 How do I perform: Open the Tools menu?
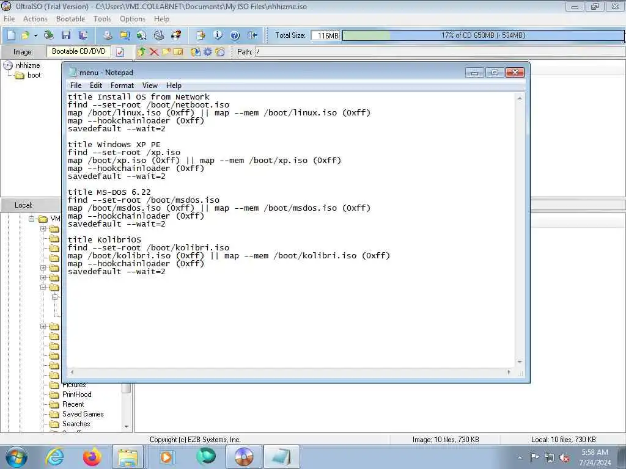coord(102,19)
